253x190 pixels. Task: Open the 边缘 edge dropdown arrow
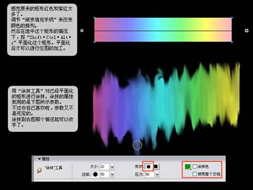tap(112, 174)
